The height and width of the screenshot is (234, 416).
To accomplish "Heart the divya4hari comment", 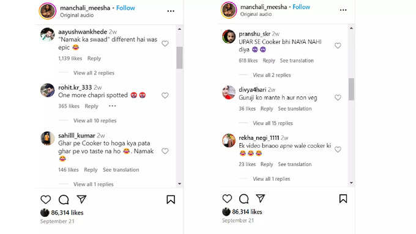I will (338, 98).
